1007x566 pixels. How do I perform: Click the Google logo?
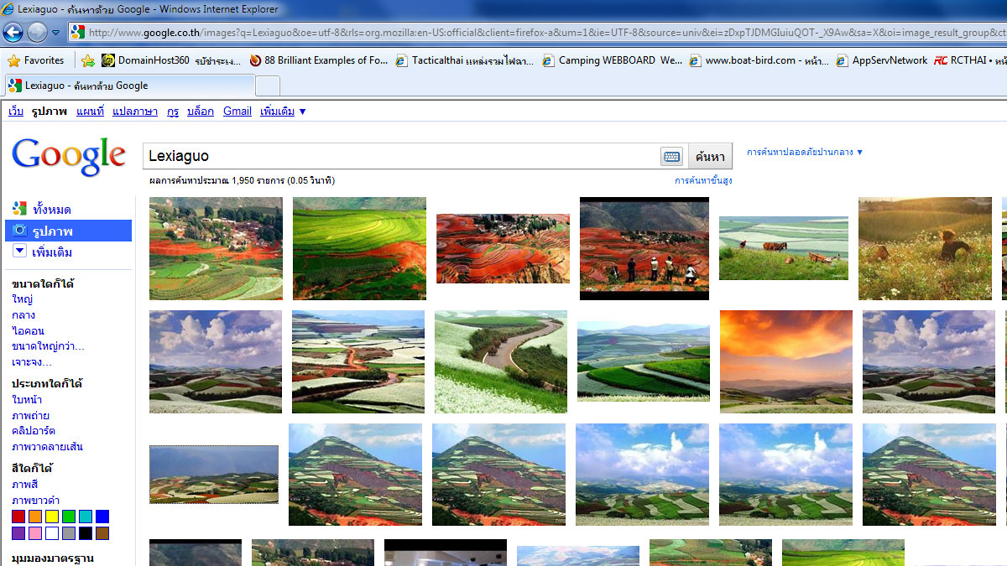coord(69,157)
